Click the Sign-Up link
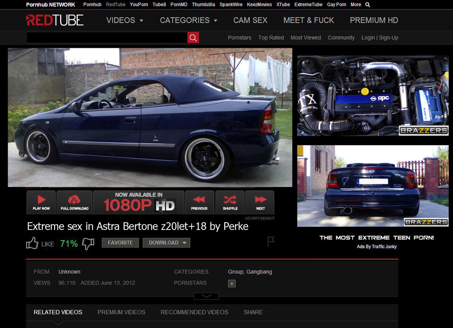Screen dimensions: 453x328 [389, 38]
